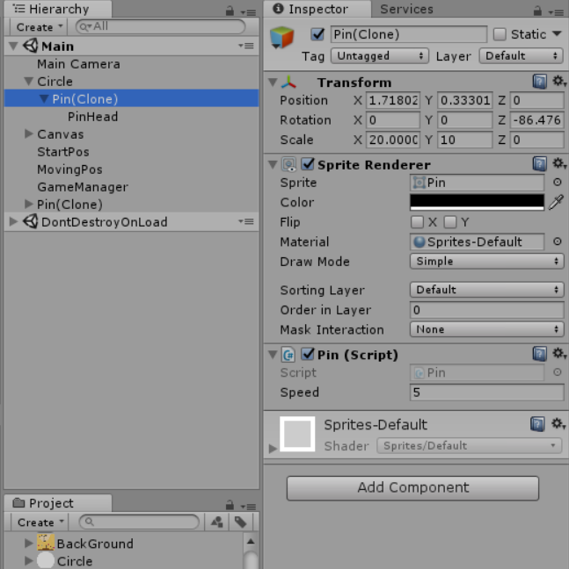Click the Order in Layer field
Screen dimensions: 569x569
coord(487,310)
